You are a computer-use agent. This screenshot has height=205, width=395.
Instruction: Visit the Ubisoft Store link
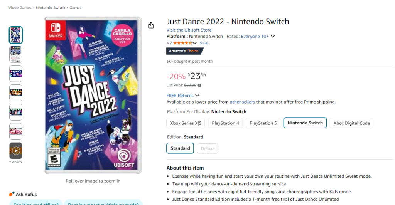(189, 30)
